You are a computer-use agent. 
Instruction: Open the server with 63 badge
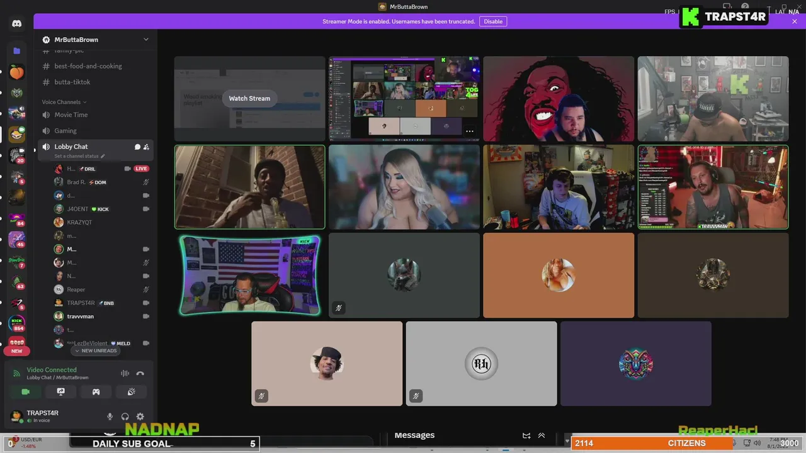17,282
